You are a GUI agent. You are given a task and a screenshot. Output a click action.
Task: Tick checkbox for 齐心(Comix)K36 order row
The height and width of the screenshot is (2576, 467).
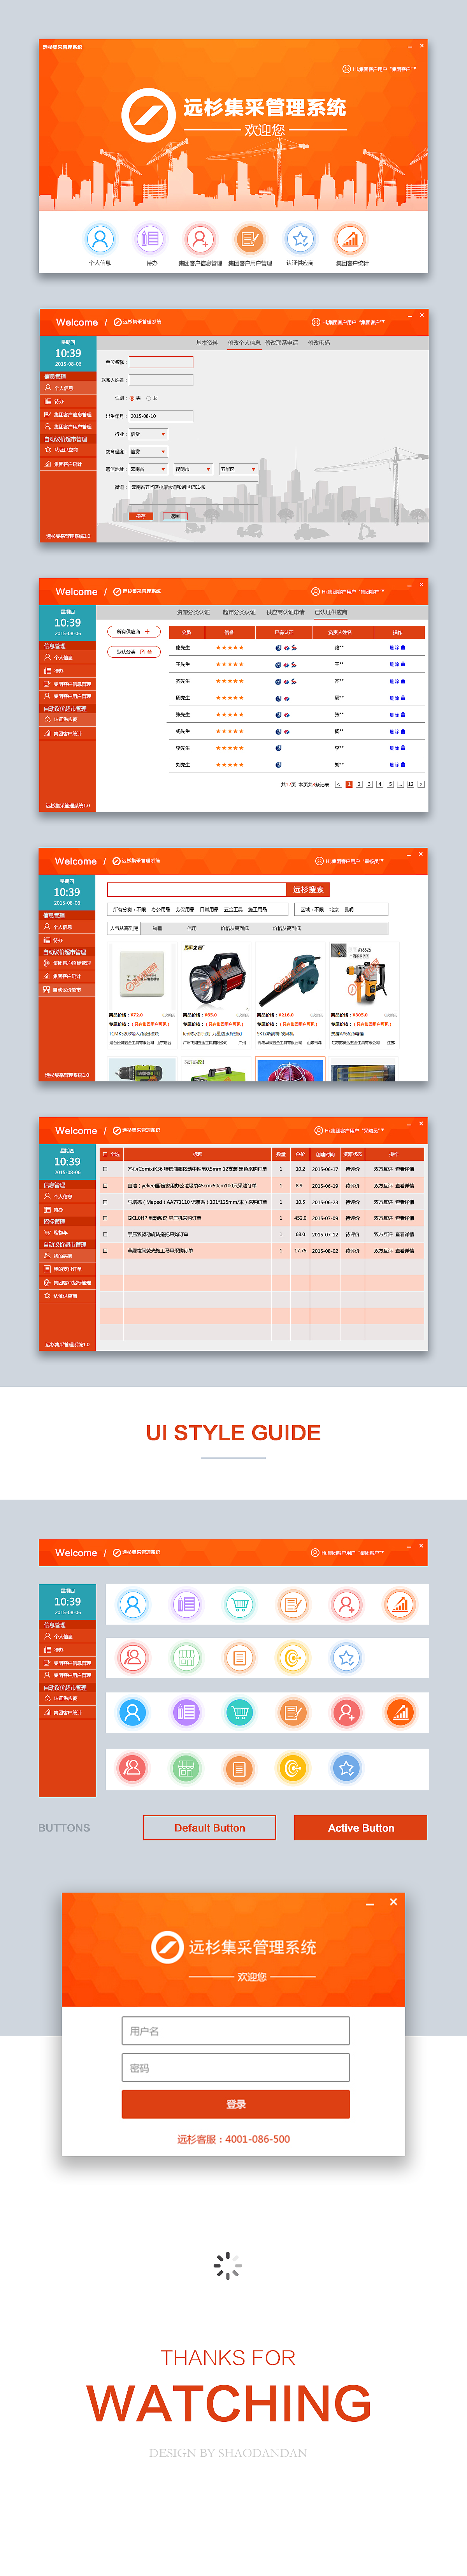[105, 1169]
